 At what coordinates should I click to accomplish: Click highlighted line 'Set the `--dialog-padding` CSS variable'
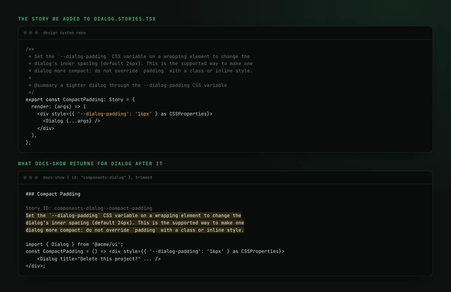click(x=134, y=216)
